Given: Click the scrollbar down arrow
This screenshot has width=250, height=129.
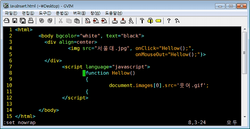Looking at the screenshot, I should tap(244, 117).
